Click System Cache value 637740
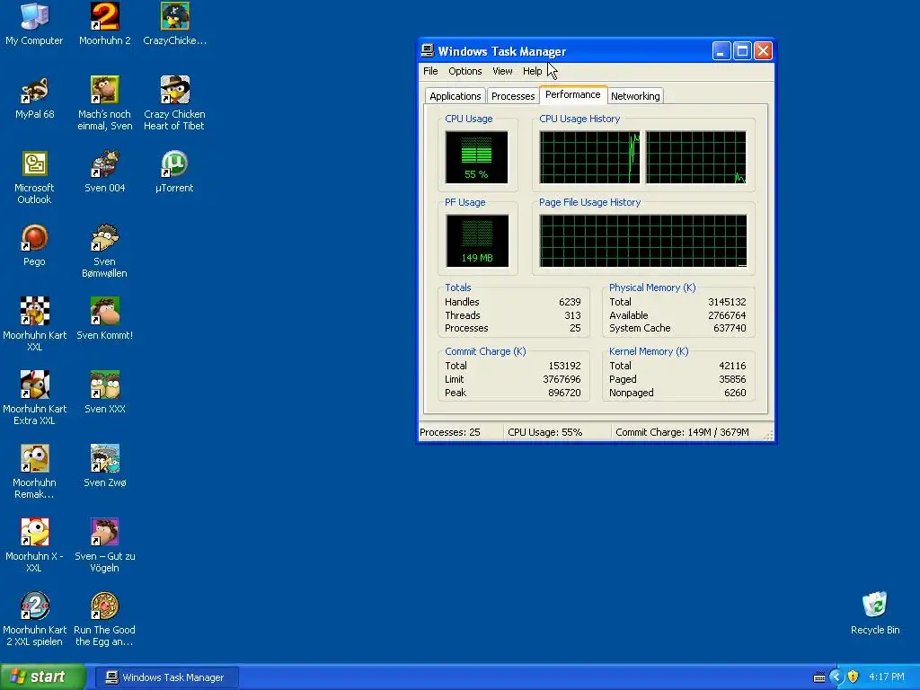 [730, 329]
